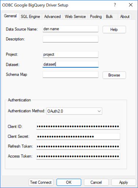Focus the Project input field
This screenshot has width=138, height=188.
(x=70, y=54)
